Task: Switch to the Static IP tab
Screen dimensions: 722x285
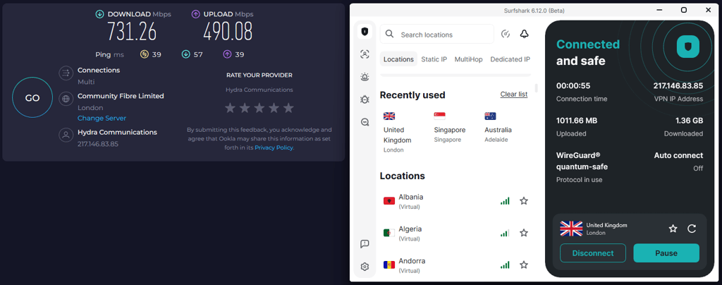Action: (434, 59)
